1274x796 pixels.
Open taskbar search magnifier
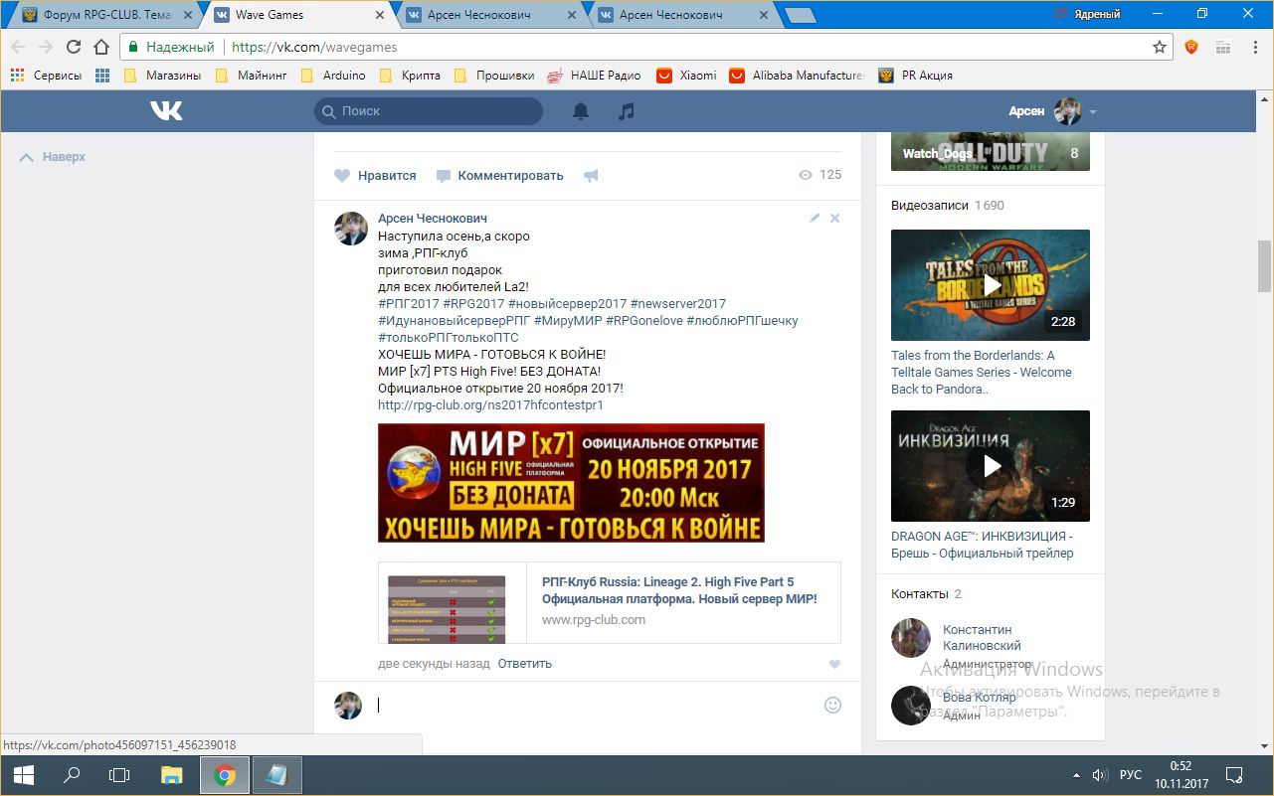pos(72,775)
